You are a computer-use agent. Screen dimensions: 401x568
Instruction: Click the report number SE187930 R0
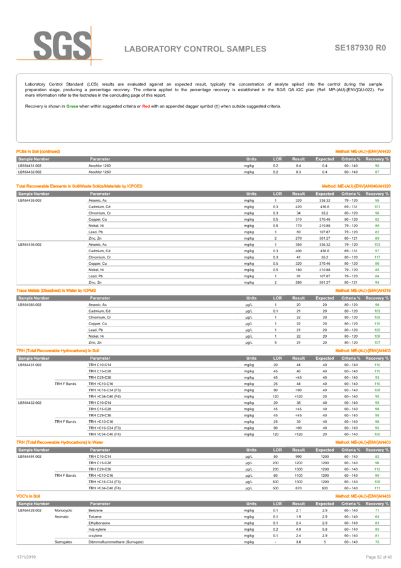[x=360, y=48]
